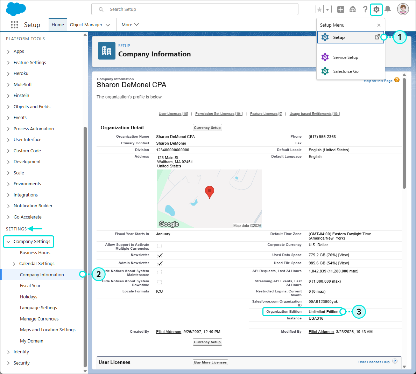The image size is (416, 374).
Task: Check Hide Notices About System Downtime
Action: (x=160, y=282)
